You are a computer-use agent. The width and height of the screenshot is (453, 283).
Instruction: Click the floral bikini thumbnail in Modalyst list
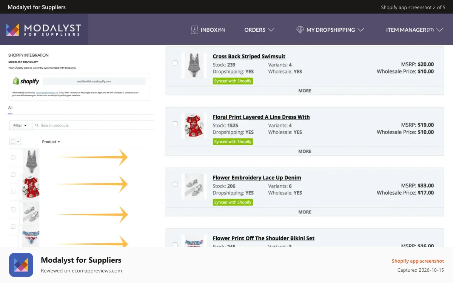pos(194,241)
